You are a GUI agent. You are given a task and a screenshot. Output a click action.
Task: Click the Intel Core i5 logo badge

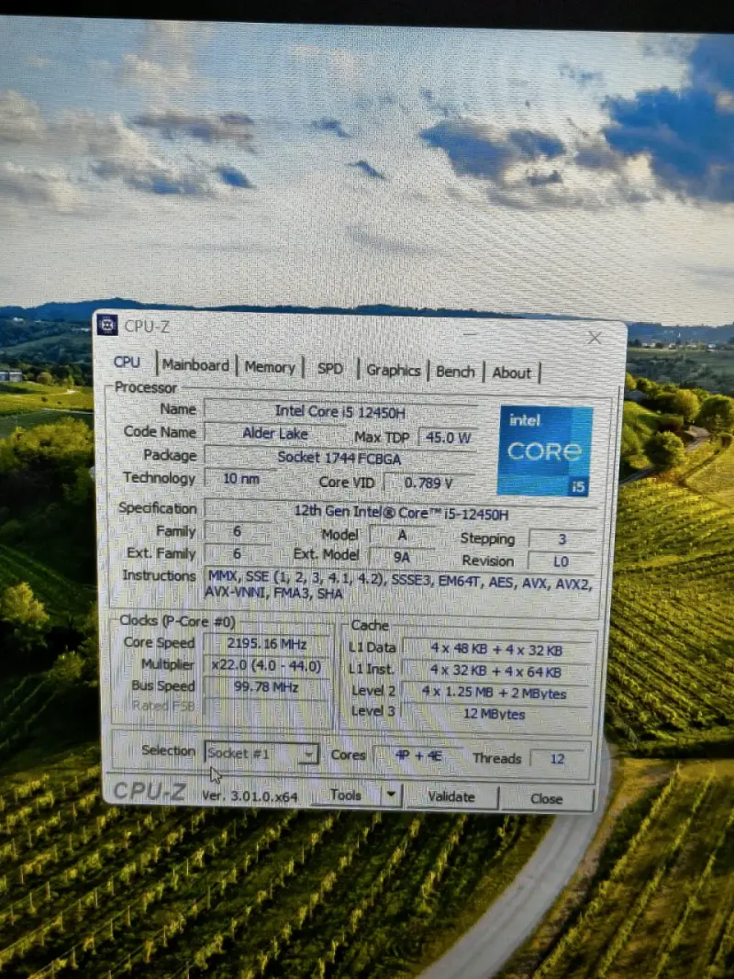coord(545,451)
